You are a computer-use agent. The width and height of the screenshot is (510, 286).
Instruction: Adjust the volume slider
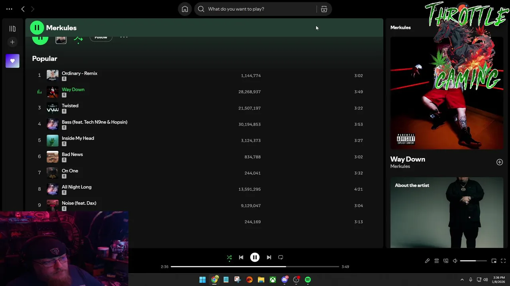pos(473,261)
